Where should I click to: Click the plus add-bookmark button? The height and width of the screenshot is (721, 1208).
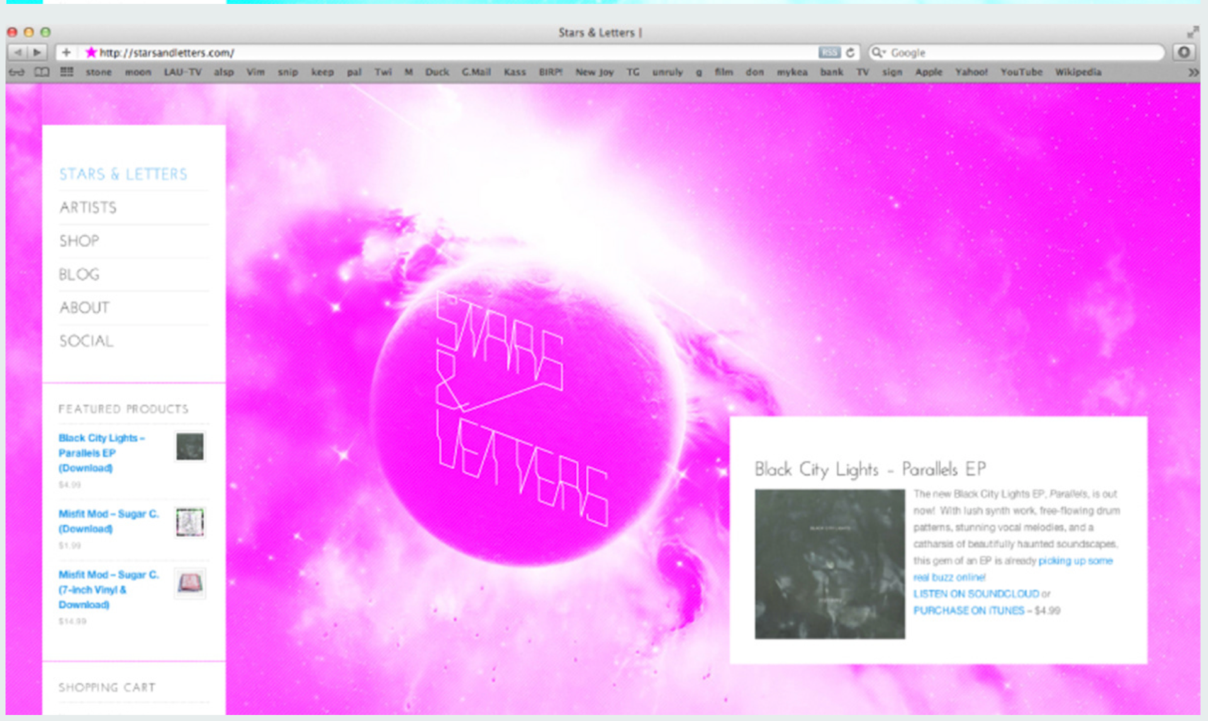pos(66,52)
